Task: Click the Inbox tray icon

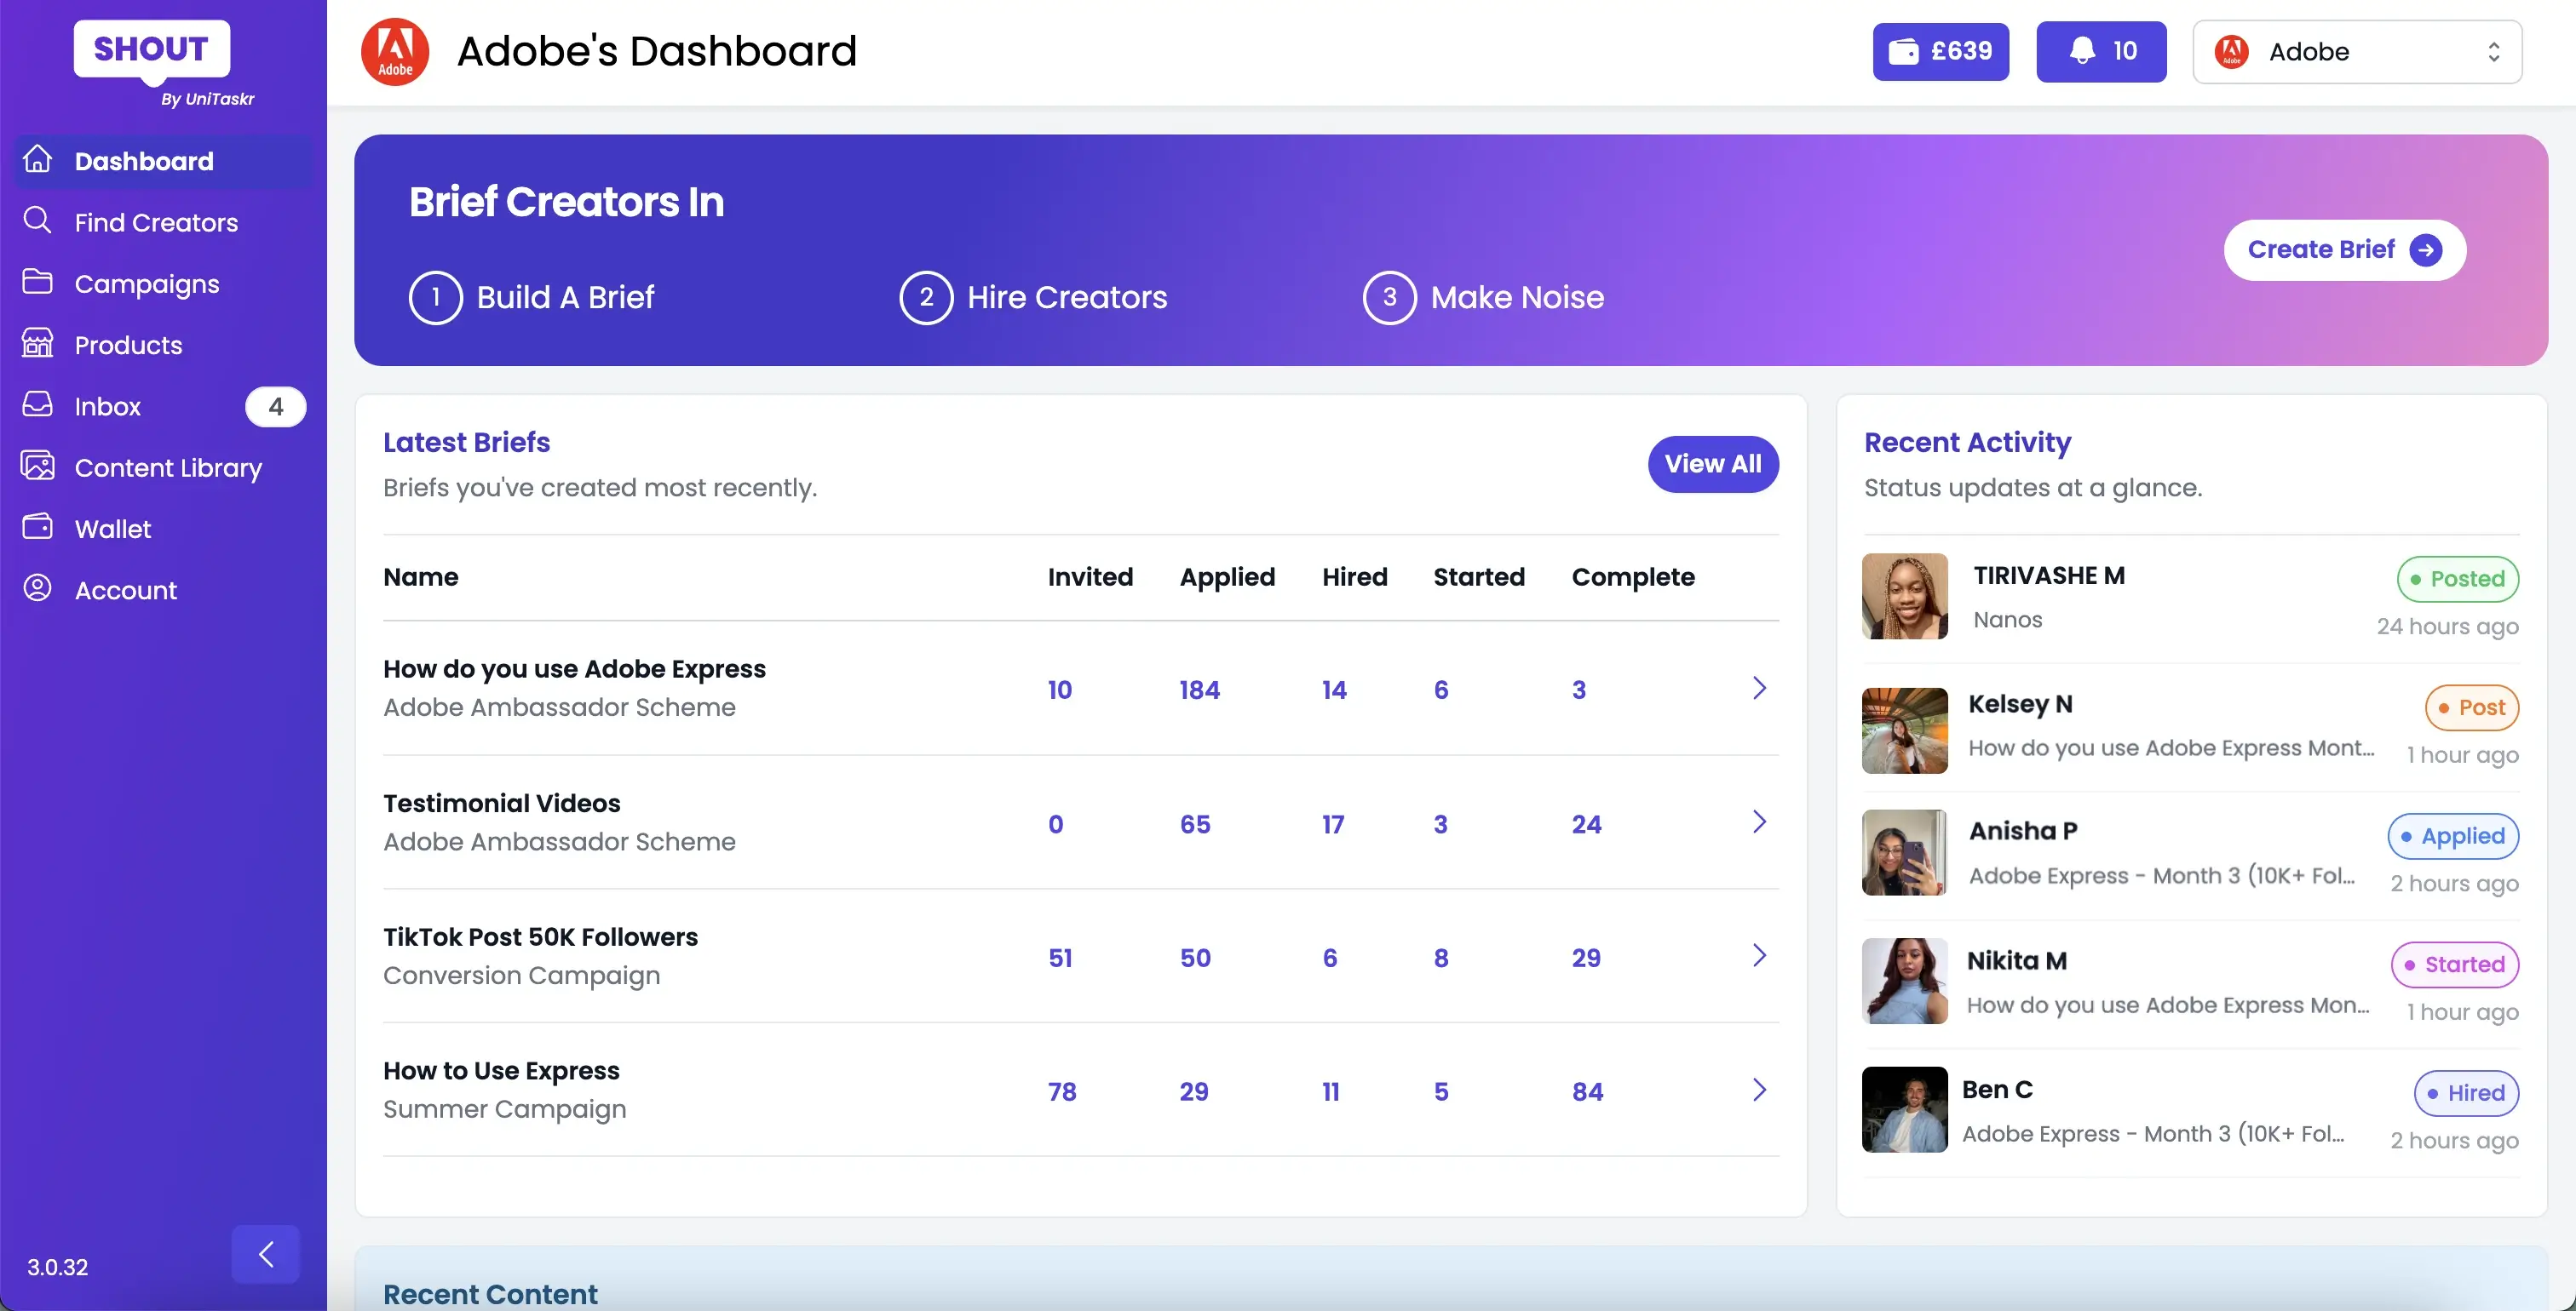Action: click(x=37, y=404)
